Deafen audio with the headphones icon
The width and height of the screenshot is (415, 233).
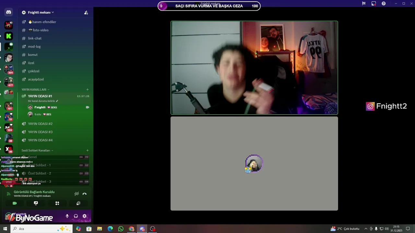[76, 216]
